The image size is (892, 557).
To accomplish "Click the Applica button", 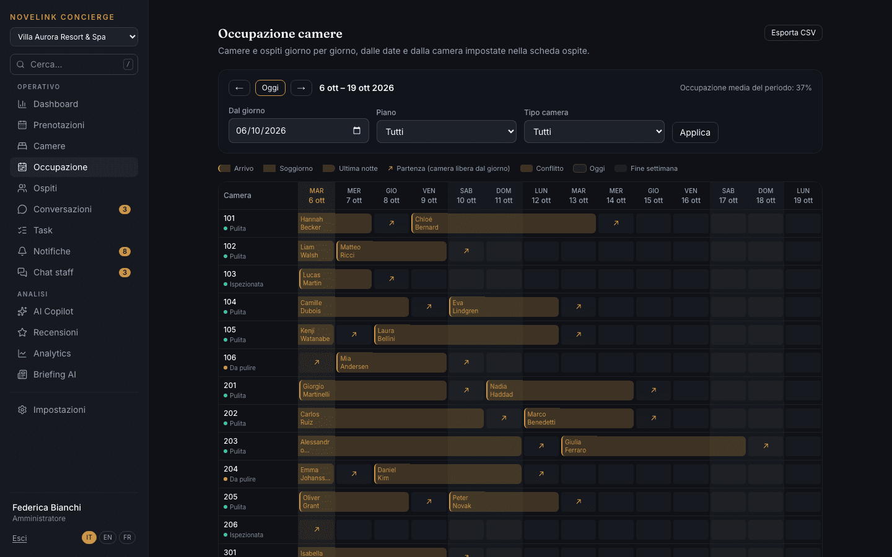I will tap(695, 132).
